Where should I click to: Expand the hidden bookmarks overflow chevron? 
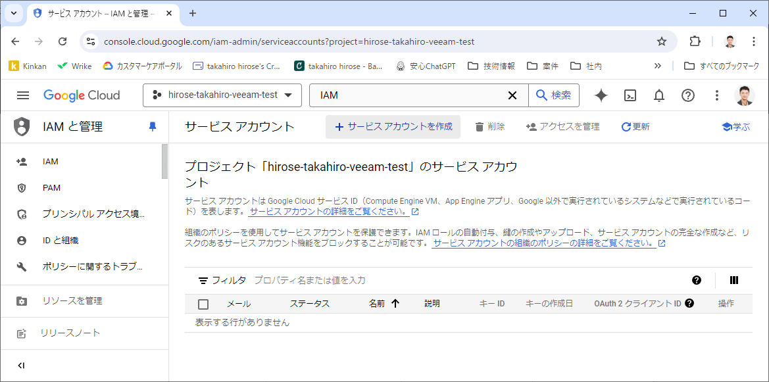(658, 66)
